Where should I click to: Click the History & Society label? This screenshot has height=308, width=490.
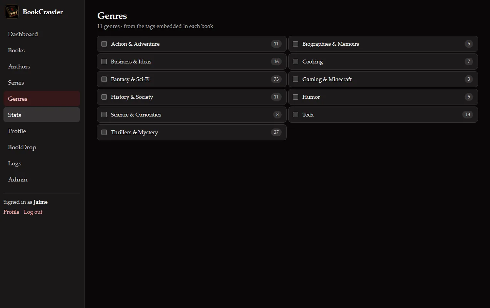click(x=132, y=97)
